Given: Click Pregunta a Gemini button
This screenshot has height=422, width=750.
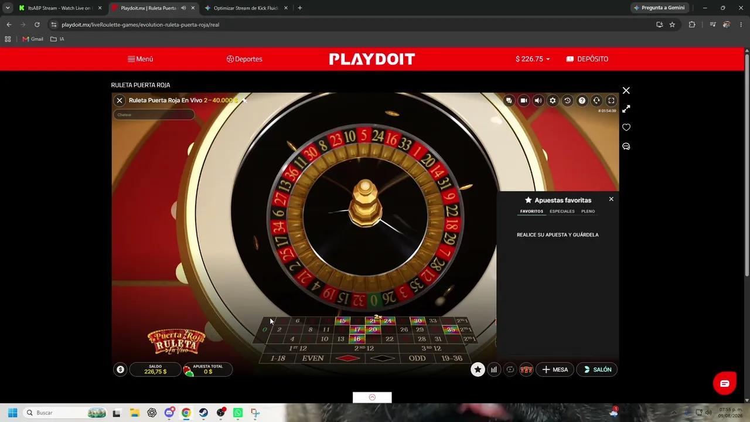Looking at the screenshot, I should [659, 8].
